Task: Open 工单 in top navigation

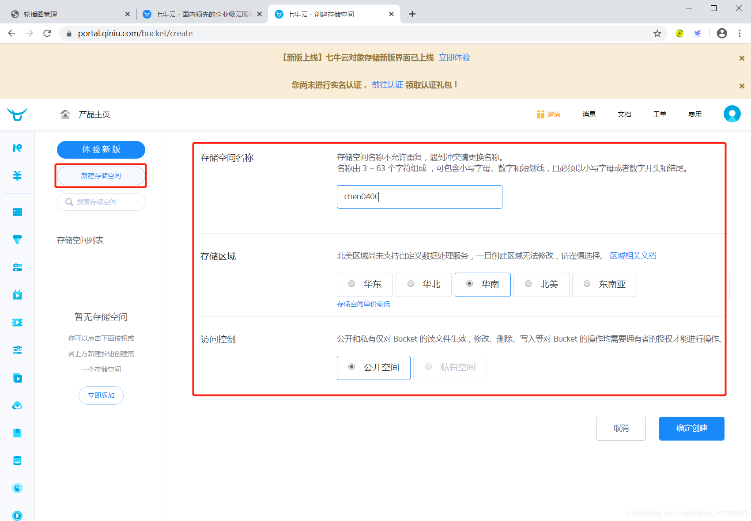Action: coord(660,114)
